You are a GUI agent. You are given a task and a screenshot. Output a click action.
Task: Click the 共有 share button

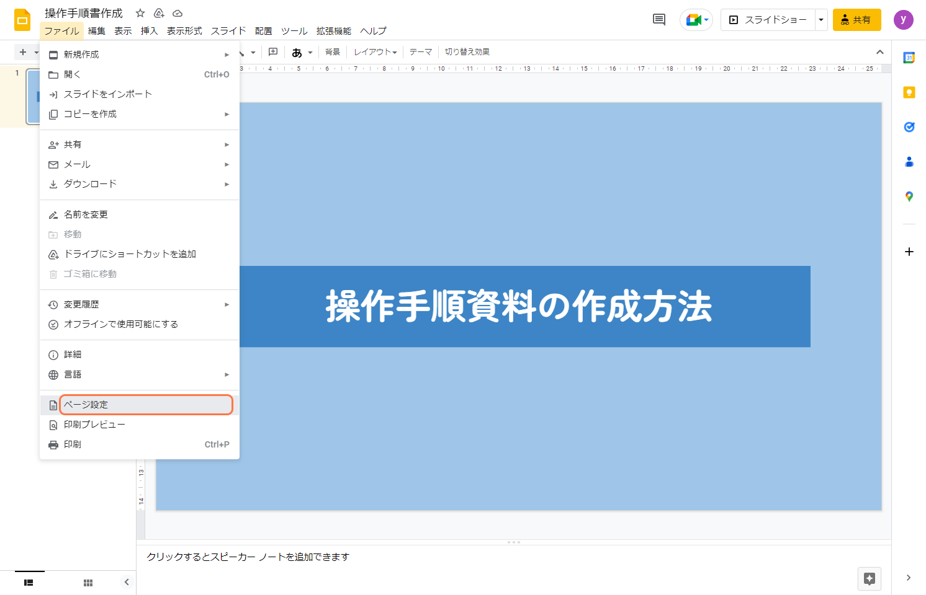856,20
